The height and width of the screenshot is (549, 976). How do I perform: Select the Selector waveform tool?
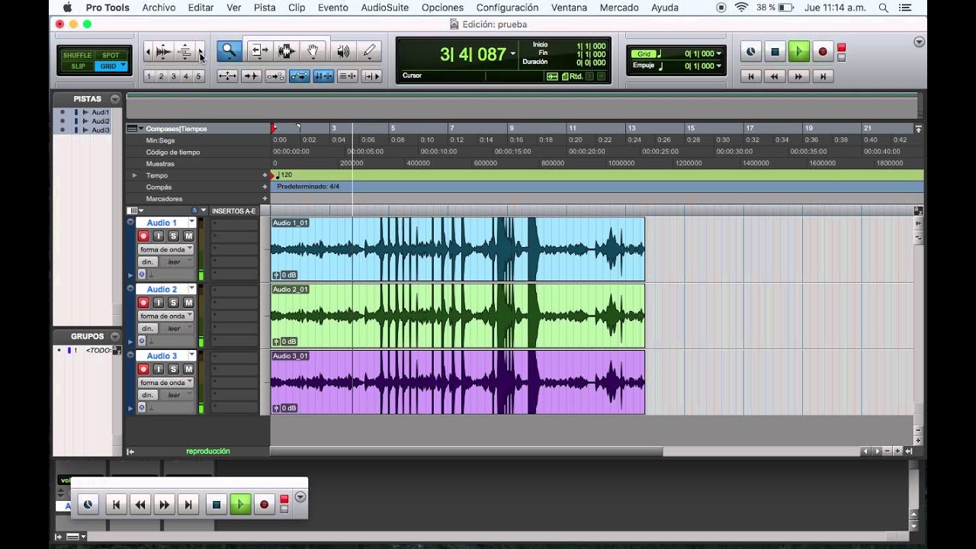[287, 51]
